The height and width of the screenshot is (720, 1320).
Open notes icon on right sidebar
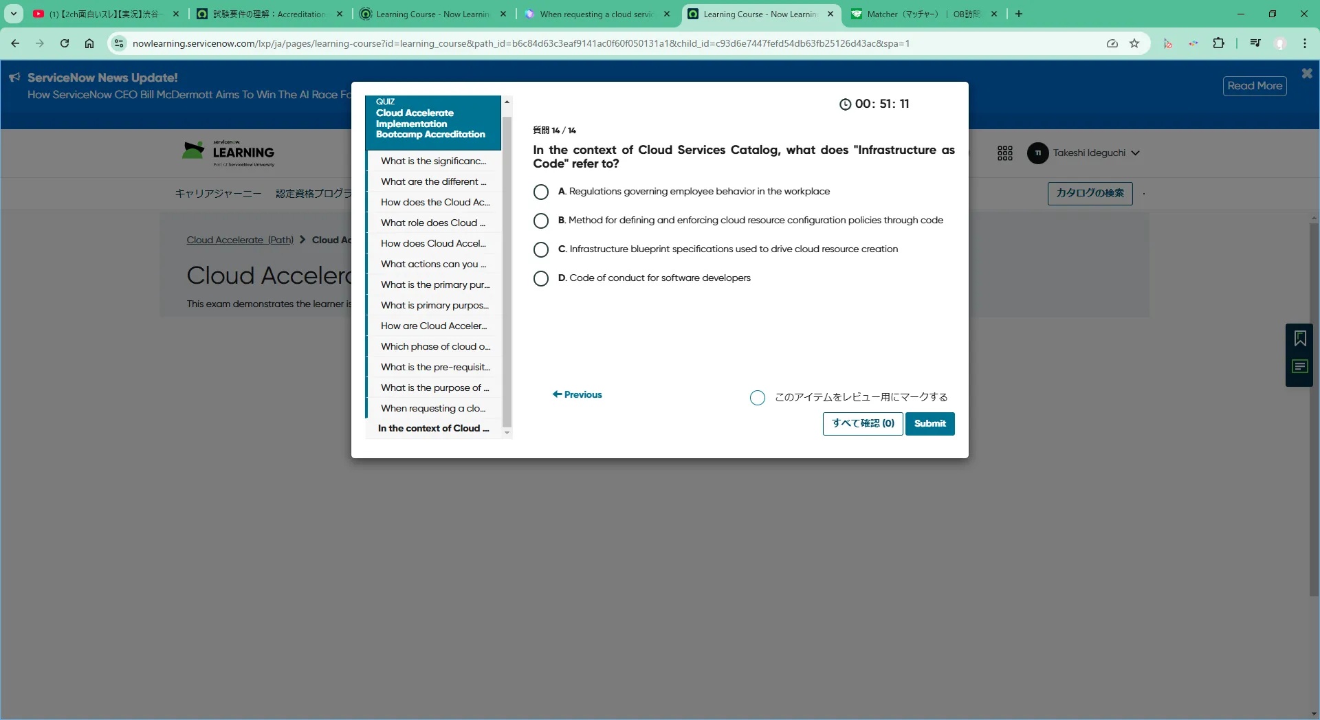point(1299,367)
